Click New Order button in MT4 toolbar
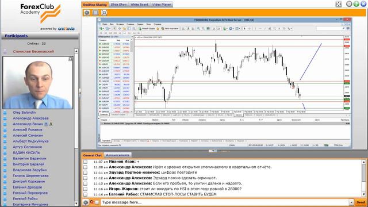The width and height of the screenshot is (368, 207). coord(147,29)
